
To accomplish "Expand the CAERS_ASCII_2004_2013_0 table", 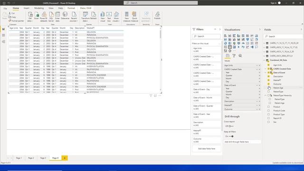I will (x=265, y=56).
